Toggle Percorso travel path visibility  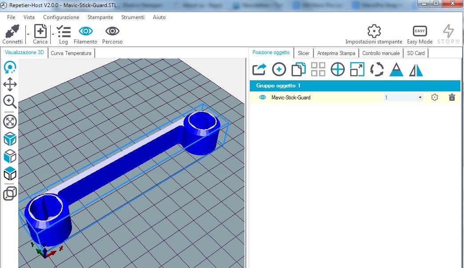[x=112, y=32]
